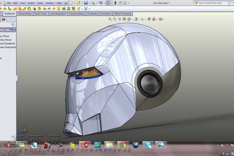Viewport: 234px width, 156px height.
Task: Click the Print icon
Action: (x=93, y=3)
